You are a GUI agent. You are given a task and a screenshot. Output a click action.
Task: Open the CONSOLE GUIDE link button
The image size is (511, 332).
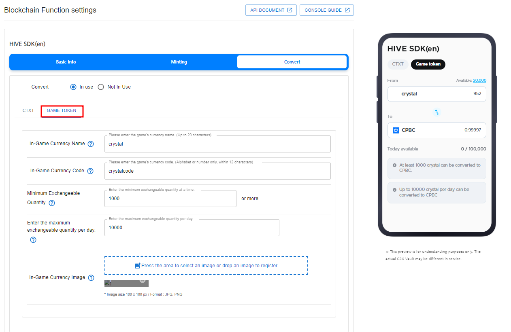[327, 10]
